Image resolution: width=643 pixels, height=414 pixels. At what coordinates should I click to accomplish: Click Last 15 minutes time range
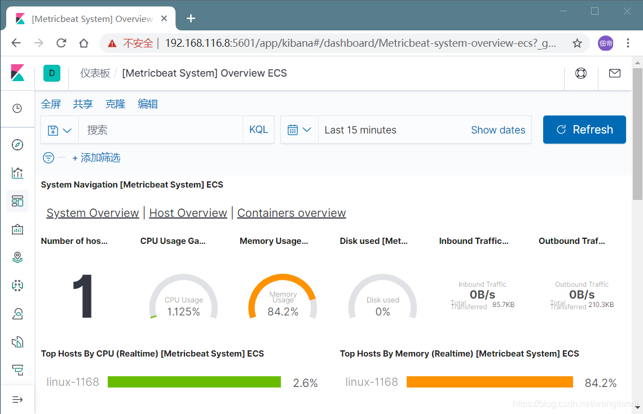coord(360,130)
